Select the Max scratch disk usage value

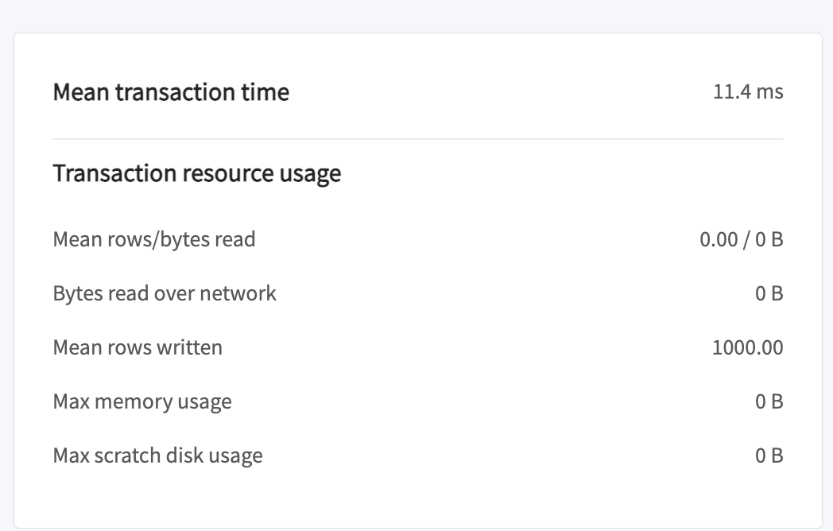click(x=769, y=456)
